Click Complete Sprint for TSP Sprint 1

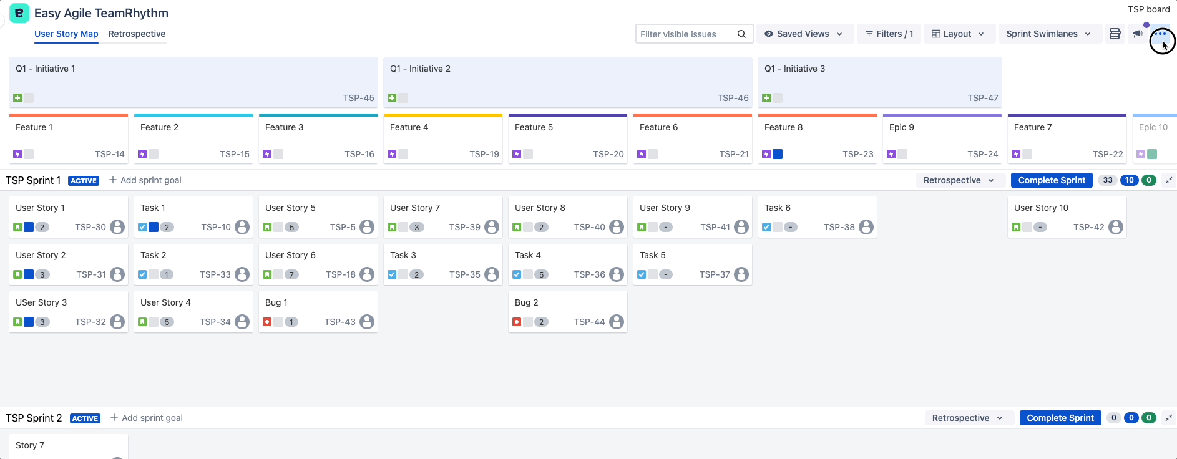pyautogui.click(x=1052, y=180)
